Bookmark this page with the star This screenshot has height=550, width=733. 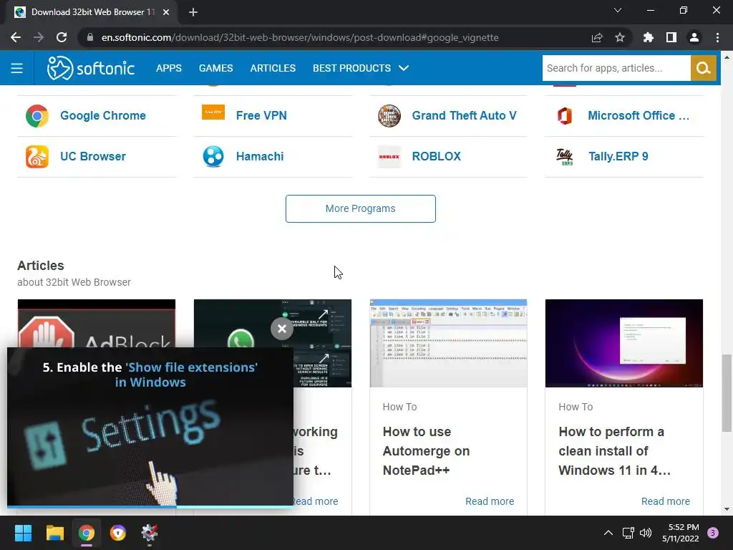click(x=620, y=37)
